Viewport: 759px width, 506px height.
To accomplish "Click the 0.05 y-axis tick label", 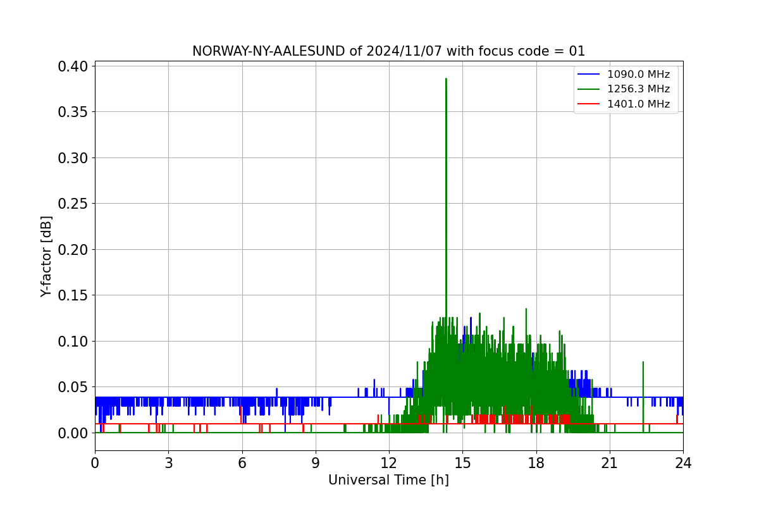I will 73,387.
